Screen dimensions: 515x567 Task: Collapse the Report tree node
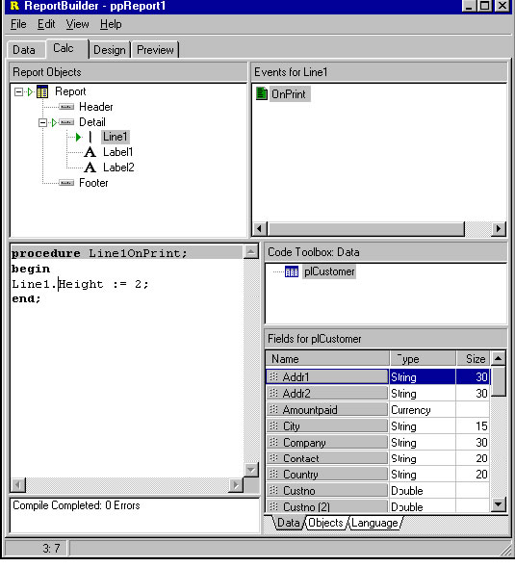[x=18, y=92]
